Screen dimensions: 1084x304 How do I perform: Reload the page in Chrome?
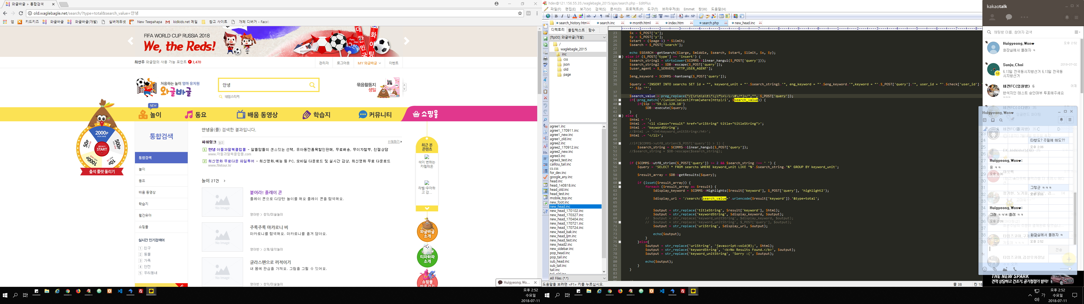pyautogui.click(x=21, y=13)
